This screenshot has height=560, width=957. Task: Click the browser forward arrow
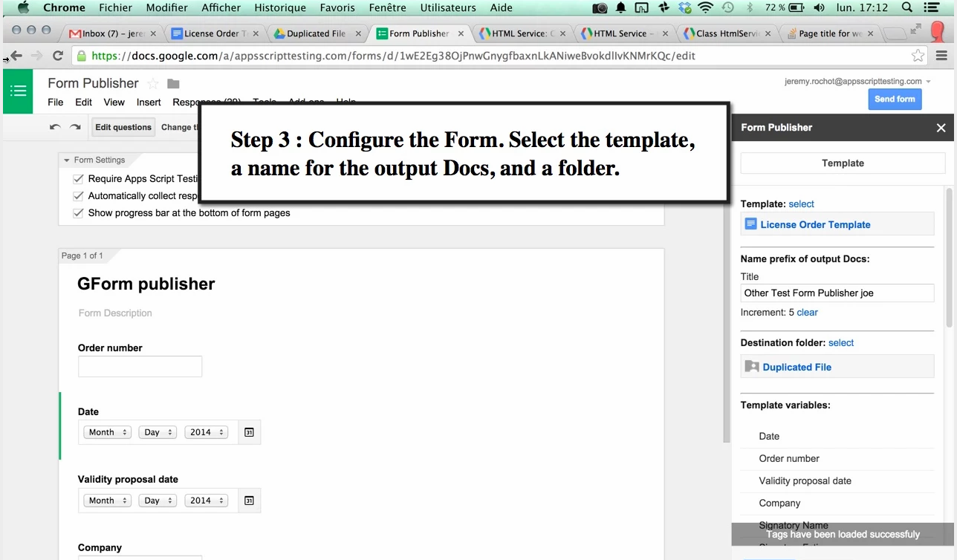coord(36,56)
